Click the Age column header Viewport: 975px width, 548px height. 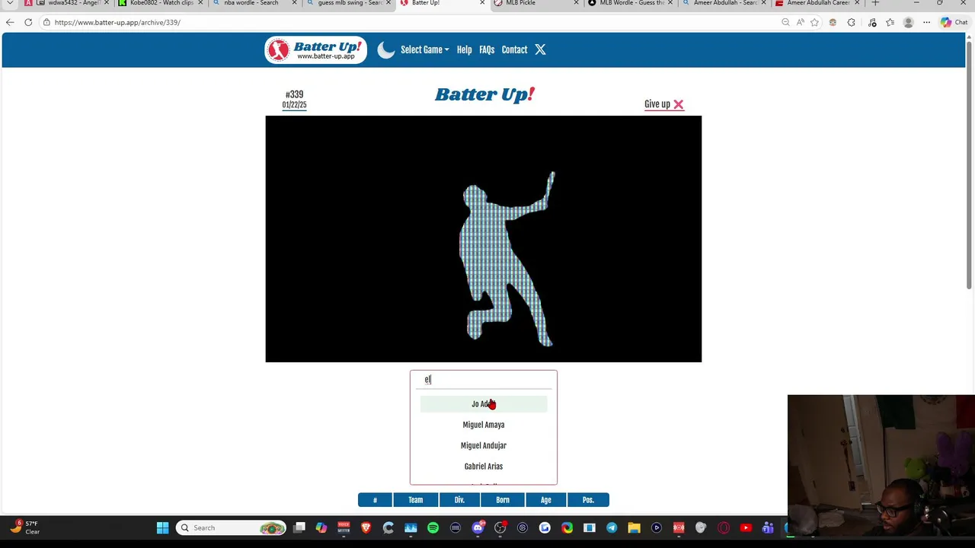coord(546,500)
